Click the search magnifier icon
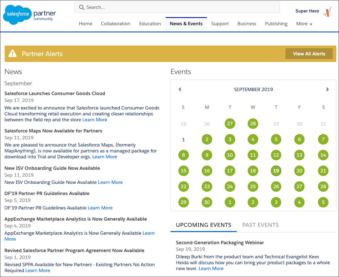Screen dimensions: 339x277 81,7
